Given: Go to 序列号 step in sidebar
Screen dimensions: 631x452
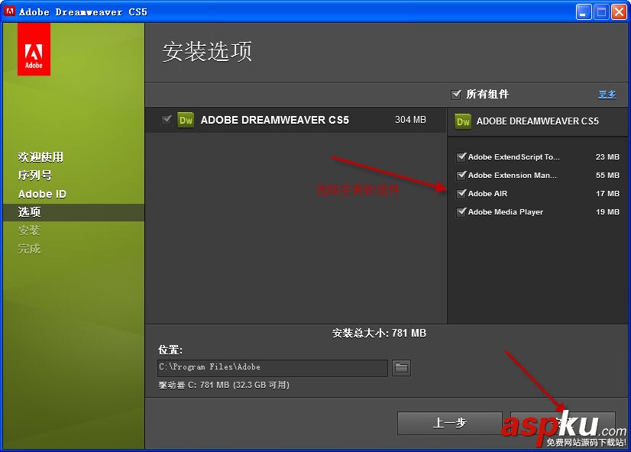Looking at the screenshot, I should click(x=34, y=176).
